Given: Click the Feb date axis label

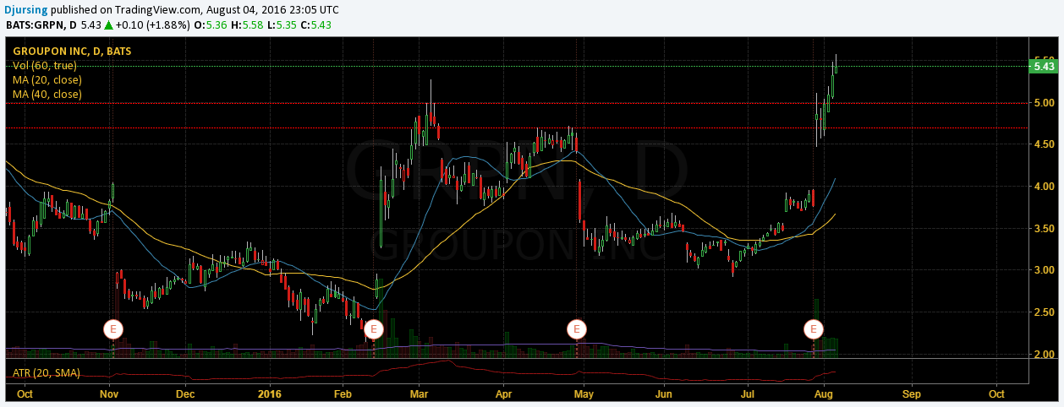Looking at the screenshot, I should tap(343, 393).
